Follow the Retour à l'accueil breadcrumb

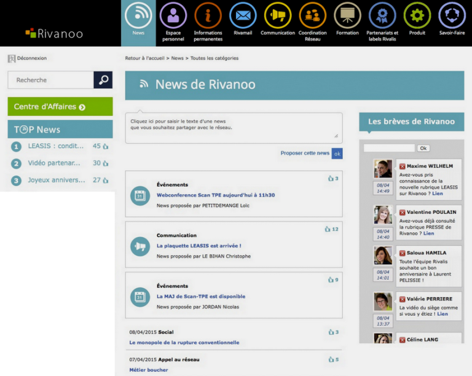pos(145,58)
